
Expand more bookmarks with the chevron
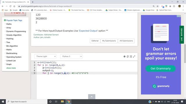[183, 10]
